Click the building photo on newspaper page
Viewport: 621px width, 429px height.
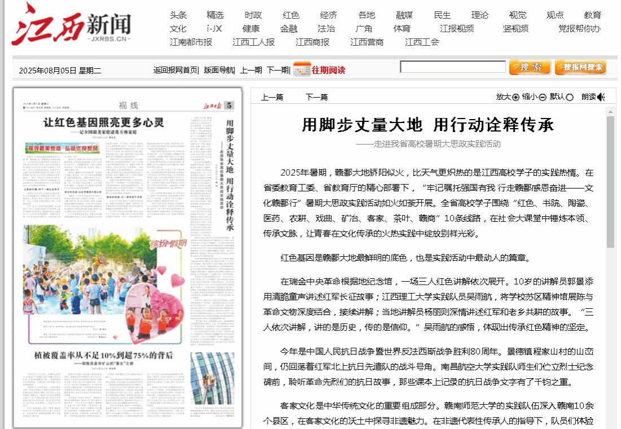(x=212, y=379)
